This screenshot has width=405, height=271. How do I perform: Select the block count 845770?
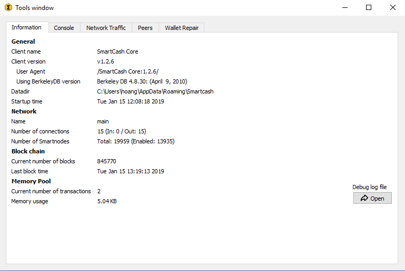pos(106,161)
